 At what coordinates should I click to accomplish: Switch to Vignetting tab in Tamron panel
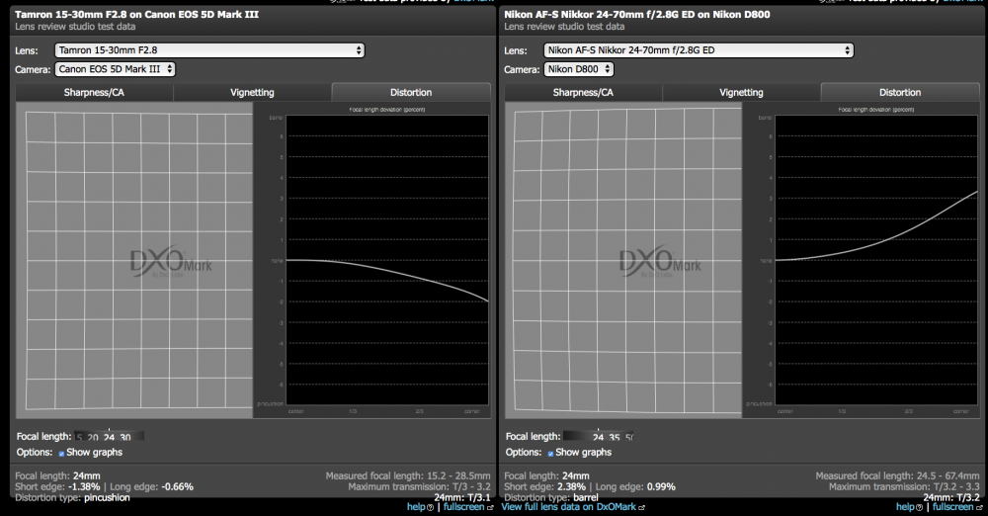coord(252,92)
